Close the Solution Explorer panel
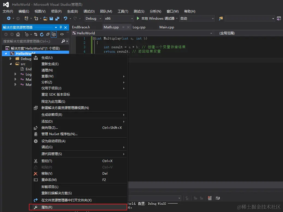 (65, 28)
